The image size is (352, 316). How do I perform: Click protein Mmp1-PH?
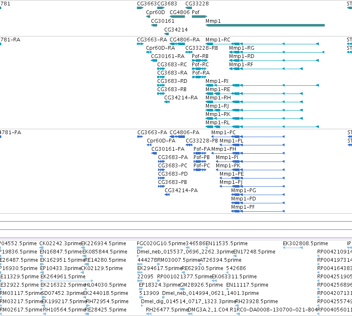pyautogui.click(x=224, y=149)
